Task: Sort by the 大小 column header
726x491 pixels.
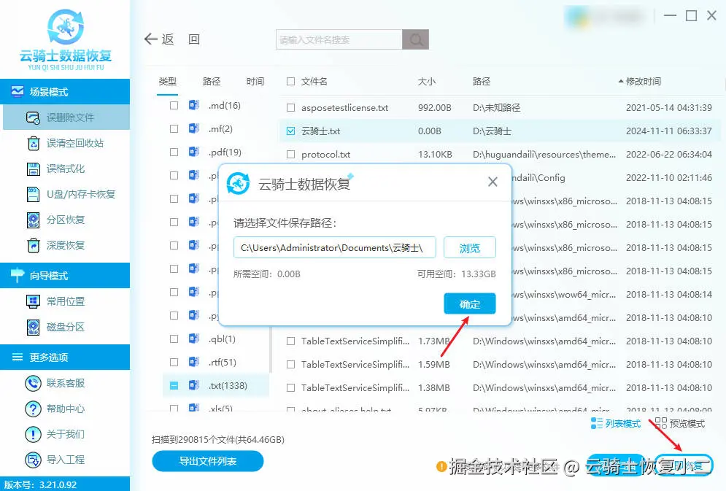Action: point(426,82)
